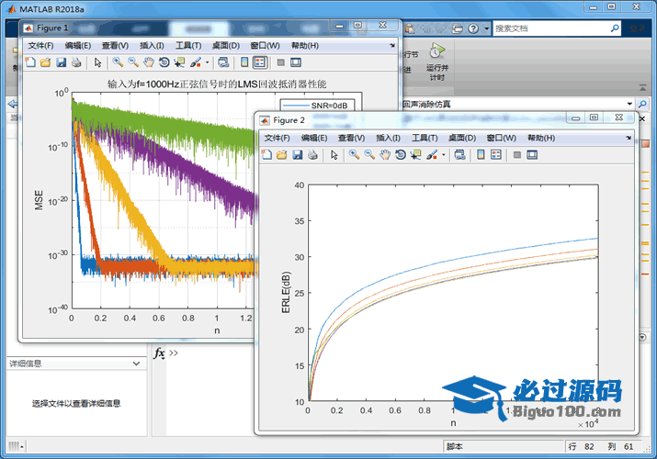
Task: Open 插入(I) menu in Figure 1
Action: 152,46
